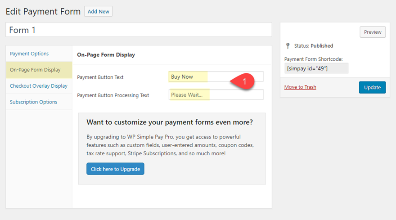The image size is (396, 220).
Task: Follow the Move to Trash link
Action: click(x=300, y=87)
